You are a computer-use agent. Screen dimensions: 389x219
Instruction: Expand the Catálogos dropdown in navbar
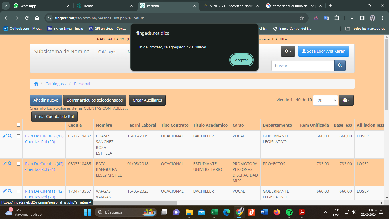click(x=108, y=52)
